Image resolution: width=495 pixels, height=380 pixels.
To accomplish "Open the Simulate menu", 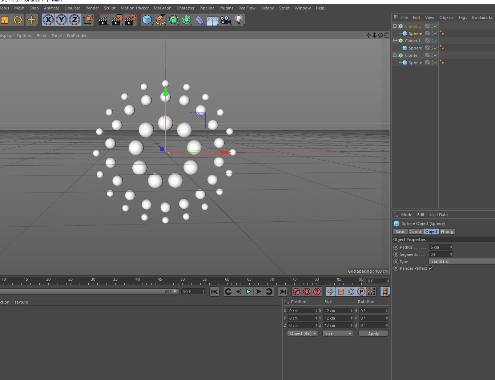I will pos(72,8).
